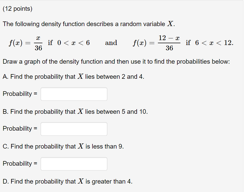Focus the empty field below question B
The width and height of the screenshot is (244, 192).
coord(74,129)
